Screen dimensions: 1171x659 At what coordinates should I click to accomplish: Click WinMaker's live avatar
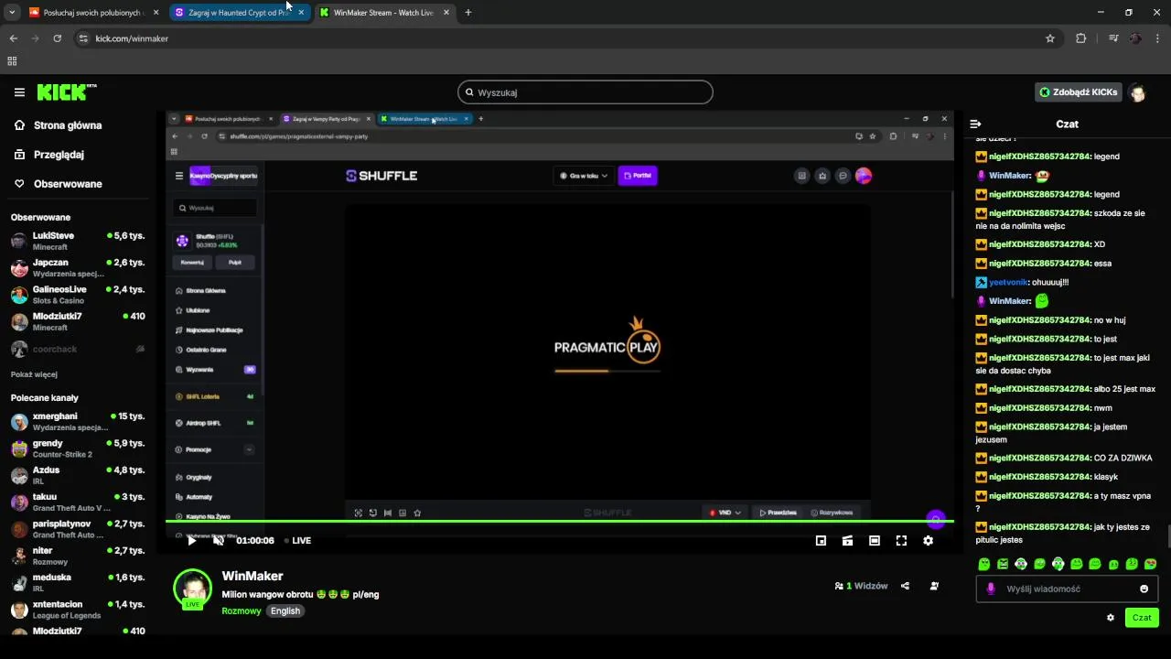coord(193,589)
